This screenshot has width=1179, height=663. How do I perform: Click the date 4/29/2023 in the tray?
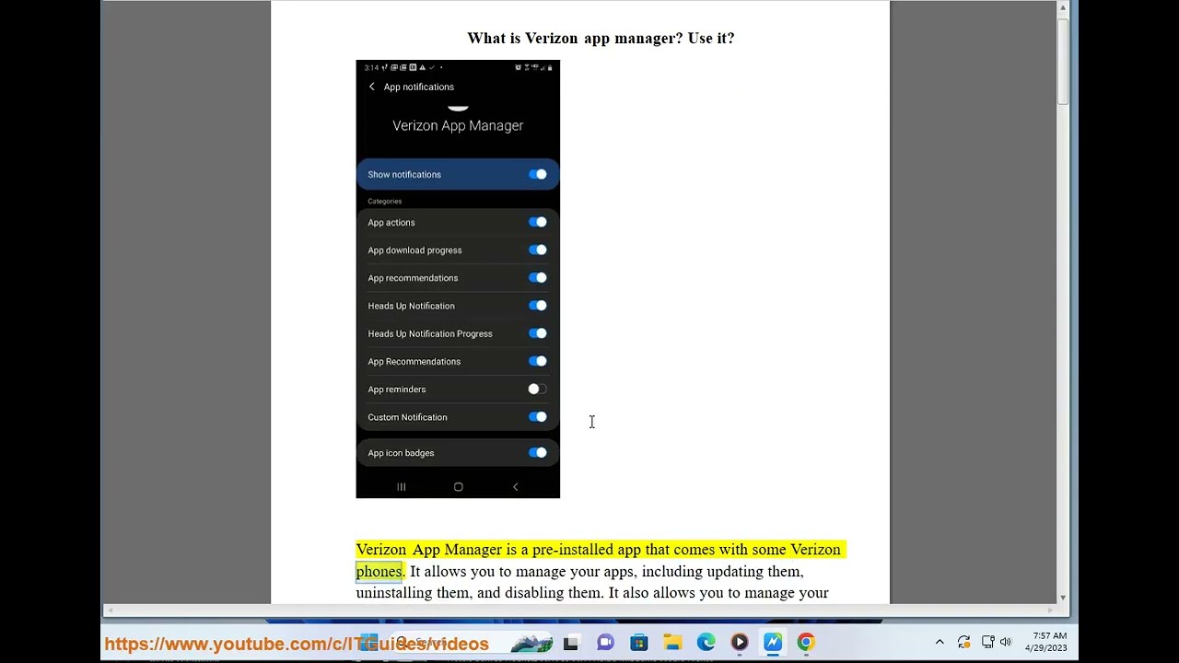click(1046, 648)
